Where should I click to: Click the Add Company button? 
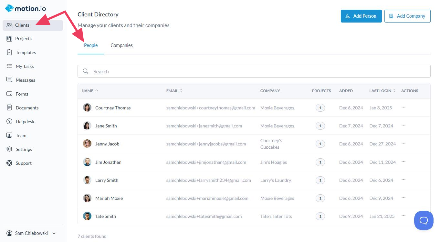pyautogui.click(x=407, y=16)
